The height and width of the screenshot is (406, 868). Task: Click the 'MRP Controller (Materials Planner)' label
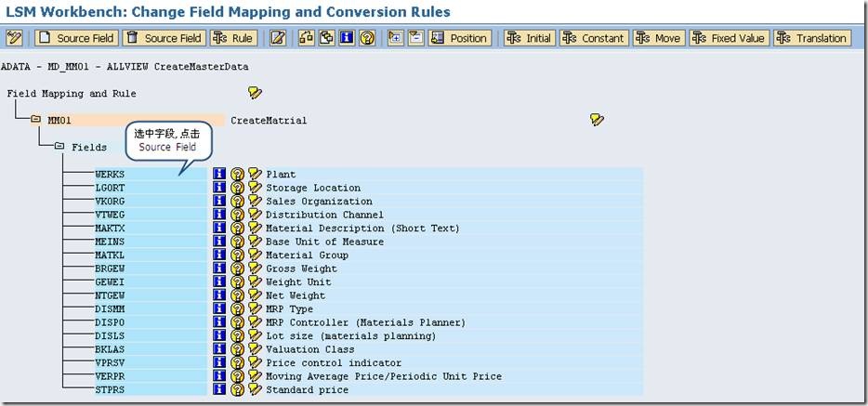(365, 322)
